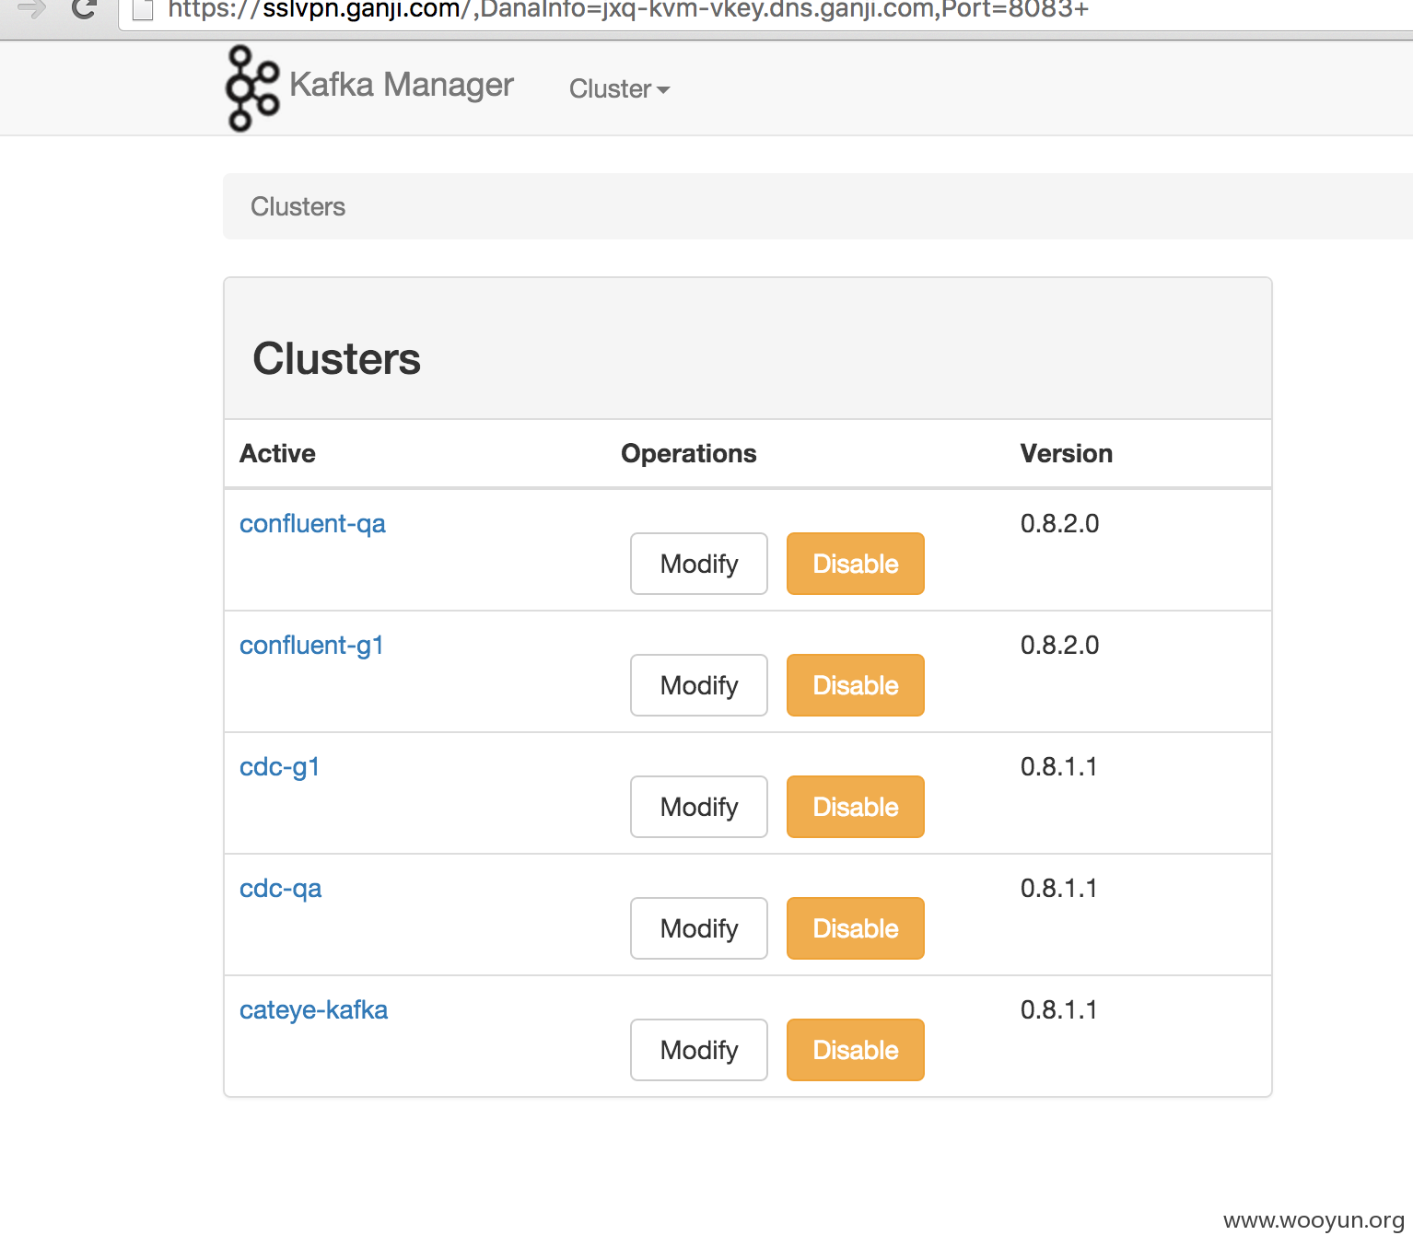Viewport: 1413px width, 1247px height.
Task: Disable the cateye-kafka cluster
Action: coord(856,1050)
